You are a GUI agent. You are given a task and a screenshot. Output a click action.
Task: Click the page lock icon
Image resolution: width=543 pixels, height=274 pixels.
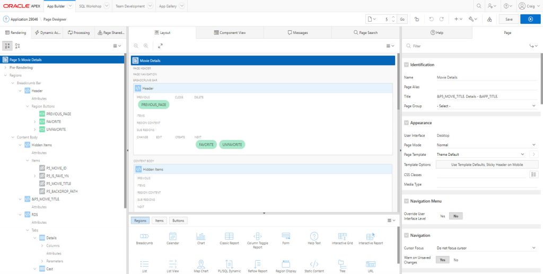point(417,20)
